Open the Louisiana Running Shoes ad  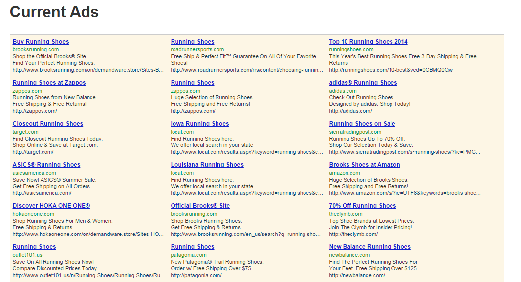click(207, 165)
